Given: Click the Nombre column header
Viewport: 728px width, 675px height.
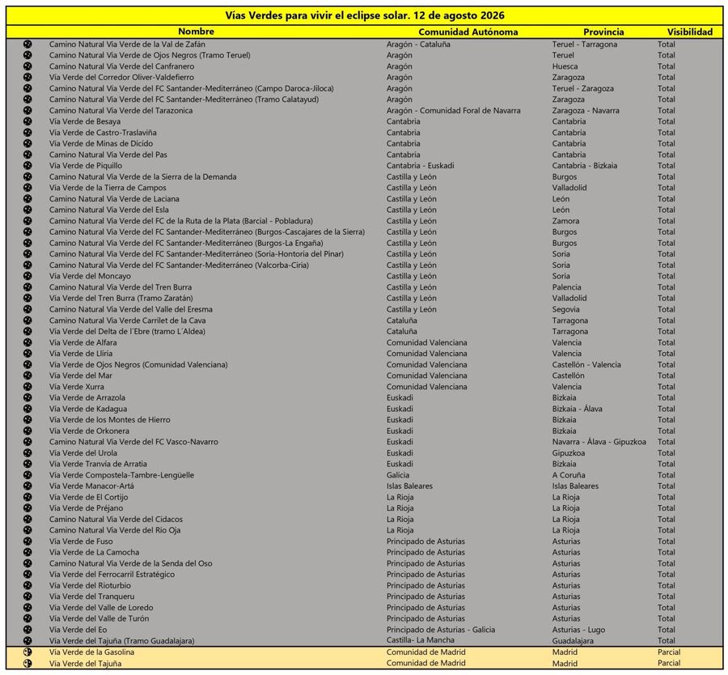Looking at the screenshot, I should click(196, 32).
